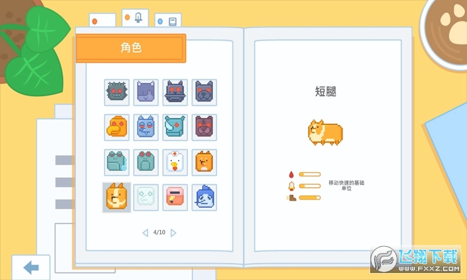Pick the purple winking cat character

click(x=146, y=92)
